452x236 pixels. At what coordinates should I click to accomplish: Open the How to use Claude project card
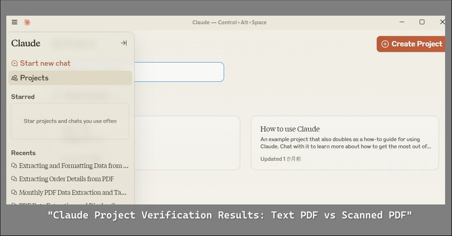pos(345,143)
